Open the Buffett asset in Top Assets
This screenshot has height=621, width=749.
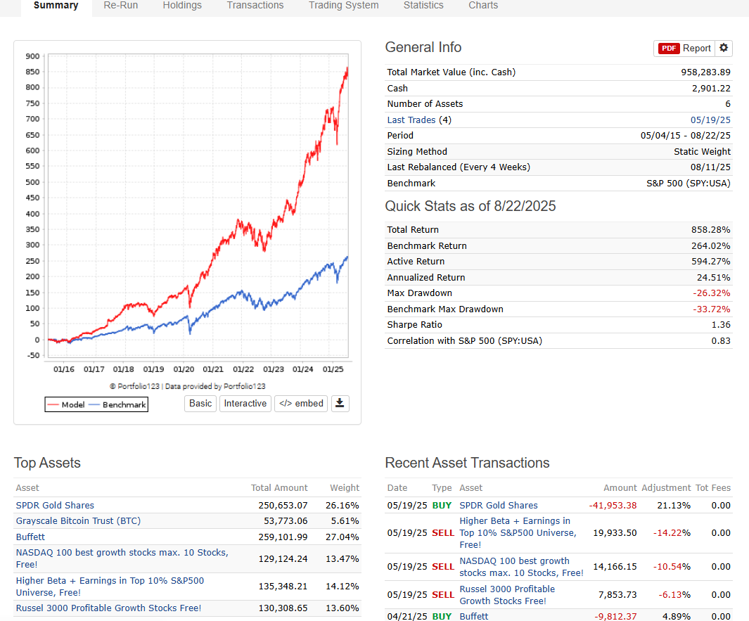[30, 537]
